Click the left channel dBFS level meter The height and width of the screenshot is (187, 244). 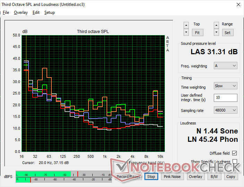pos(64,174)
